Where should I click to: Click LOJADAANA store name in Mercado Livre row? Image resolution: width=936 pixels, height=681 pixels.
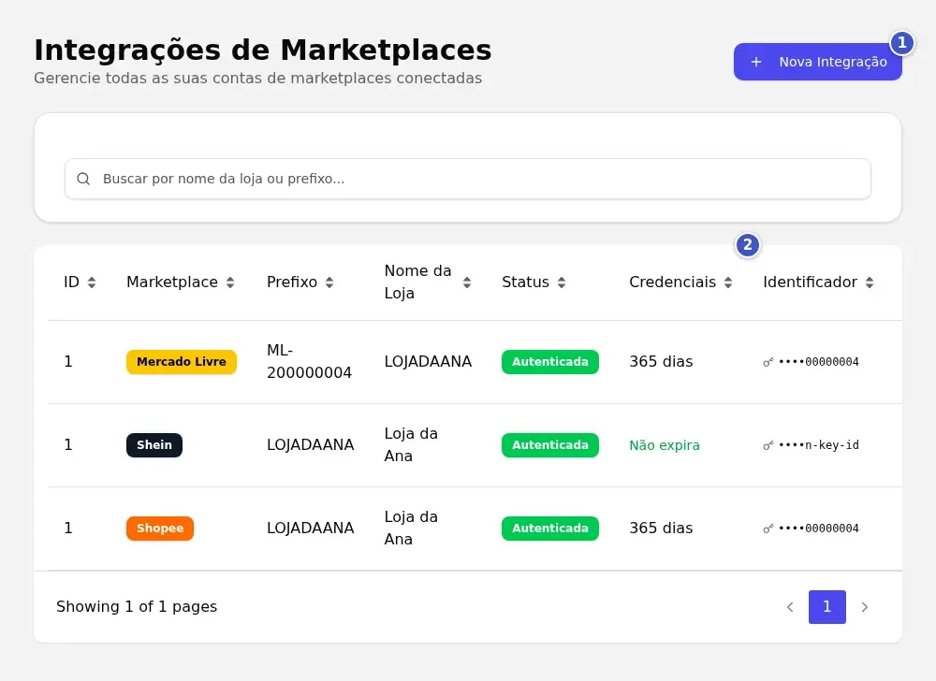428,362
